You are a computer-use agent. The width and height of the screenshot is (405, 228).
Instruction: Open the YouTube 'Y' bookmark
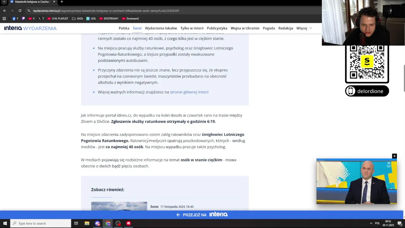click(x=31, y=18)
